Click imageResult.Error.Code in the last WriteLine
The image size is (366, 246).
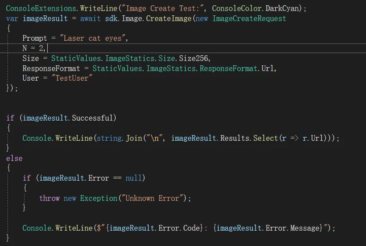(154, 228)
